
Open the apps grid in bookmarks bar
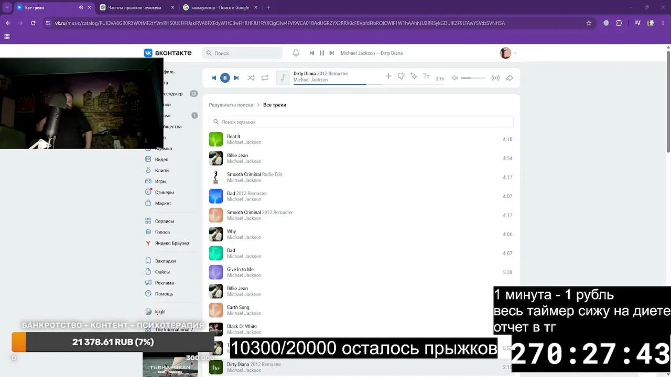pyautogui.click(x=7, y=37)
